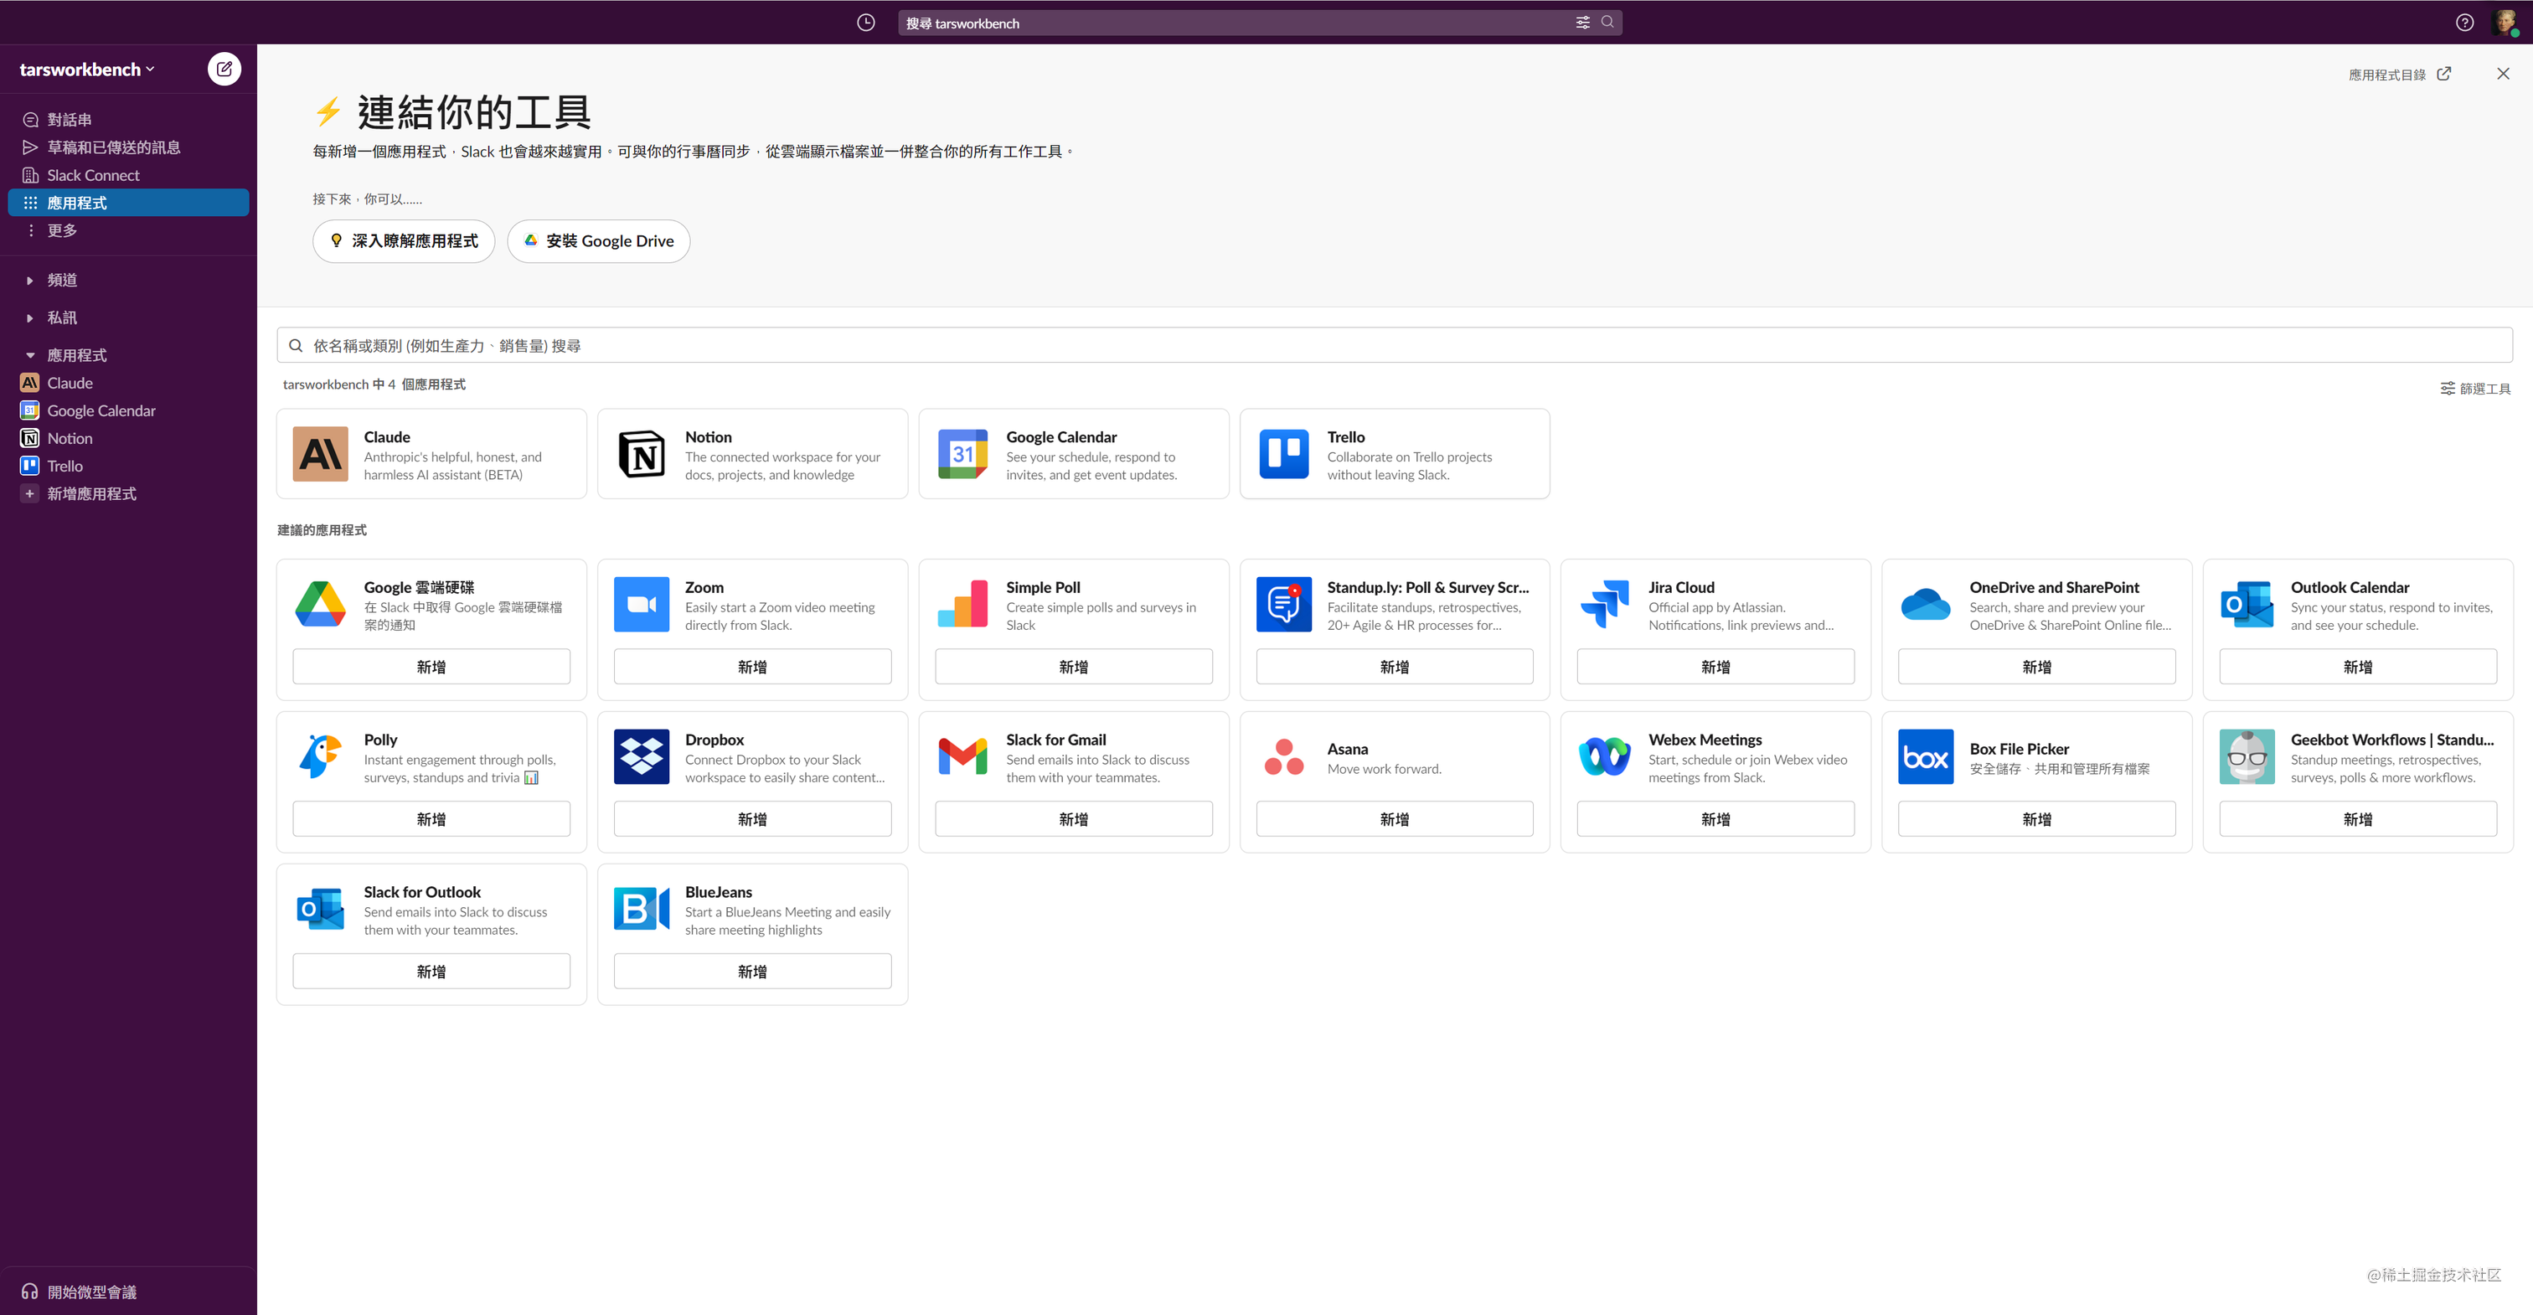The height and width of the screenshot is (1315, 2533).
Task: Click the Webex Meetings logo
Action: click(1605, 756)
